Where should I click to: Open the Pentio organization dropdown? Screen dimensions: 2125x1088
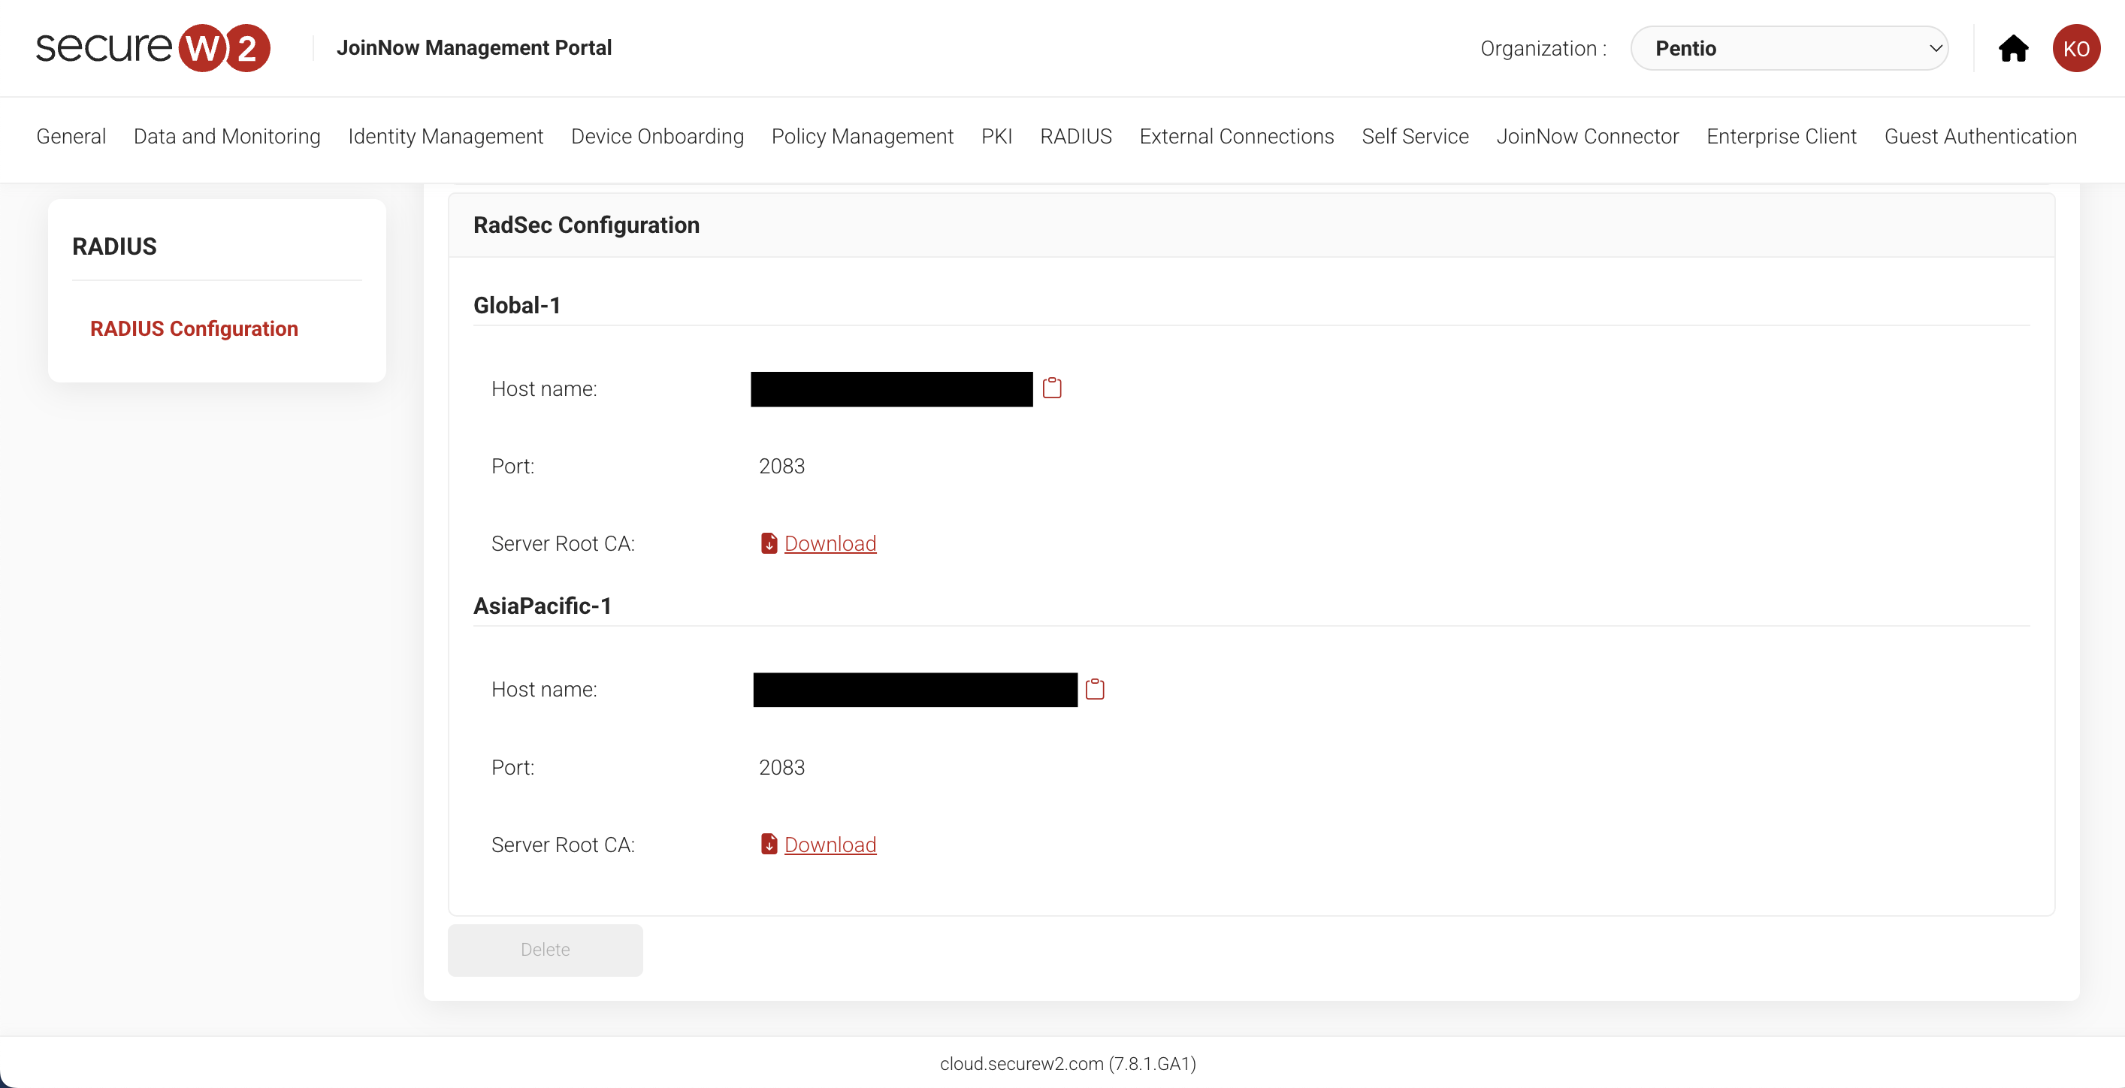[x=1789, y=49]
